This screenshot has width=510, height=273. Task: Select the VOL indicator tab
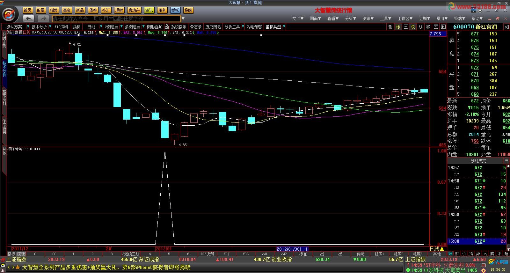pos(245,254)
